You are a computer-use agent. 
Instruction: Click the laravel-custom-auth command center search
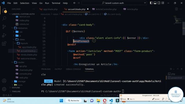114,3
